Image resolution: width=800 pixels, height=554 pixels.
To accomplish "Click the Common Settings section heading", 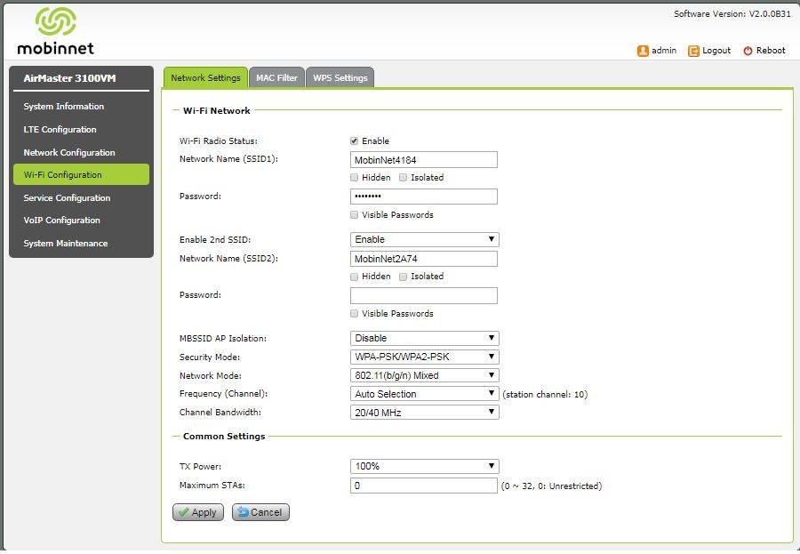I will click(224, 436).
